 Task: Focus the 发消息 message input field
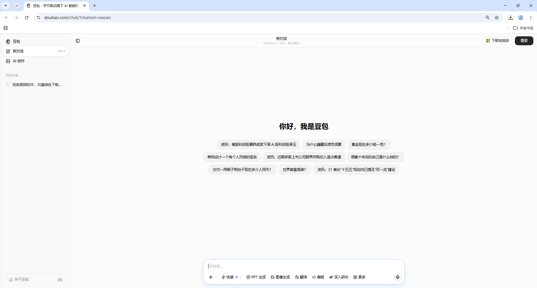(x=304, y=266)
